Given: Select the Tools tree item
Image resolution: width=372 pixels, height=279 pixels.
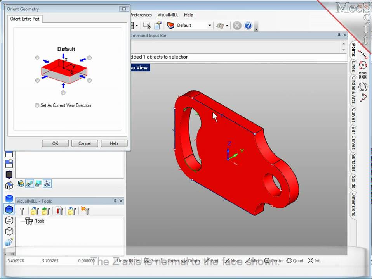Looking at the screenshot, I should 35,221.
